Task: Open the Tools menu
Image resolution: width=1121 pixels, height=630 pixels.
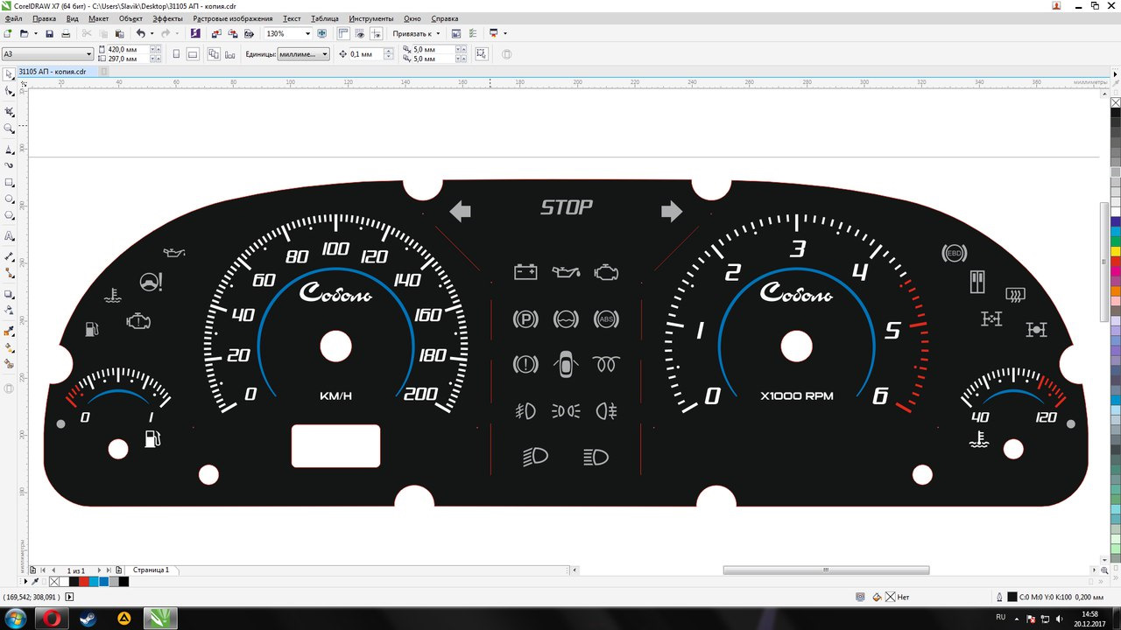Action: coord(371,18)
